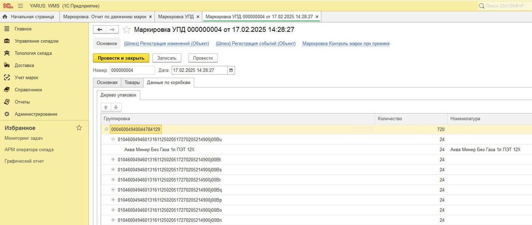
Task: Click the Группировка column header
Action: [x=238, y=119]
